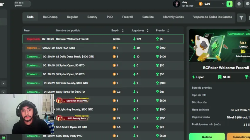This screenshot has width=250, height=140.
Task: Select Daily Turbo for $18 GTD
Action: [x=103, y=92]
